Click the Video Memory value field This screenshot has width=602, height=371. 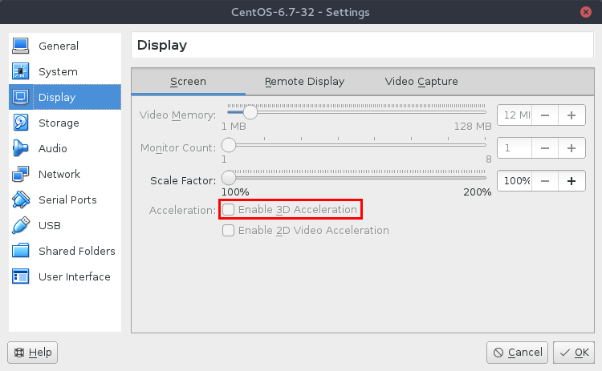[x=515, y=115]
